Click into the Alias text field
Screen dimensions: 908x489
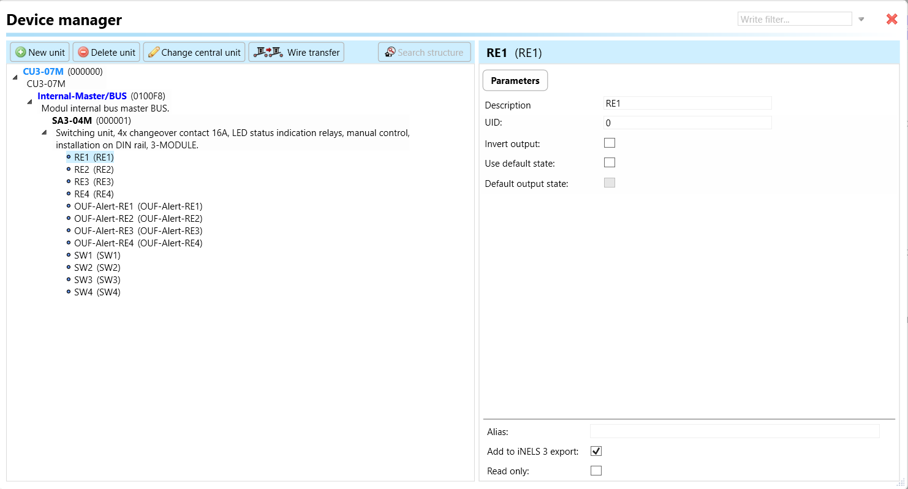click(x=734, y=431)
